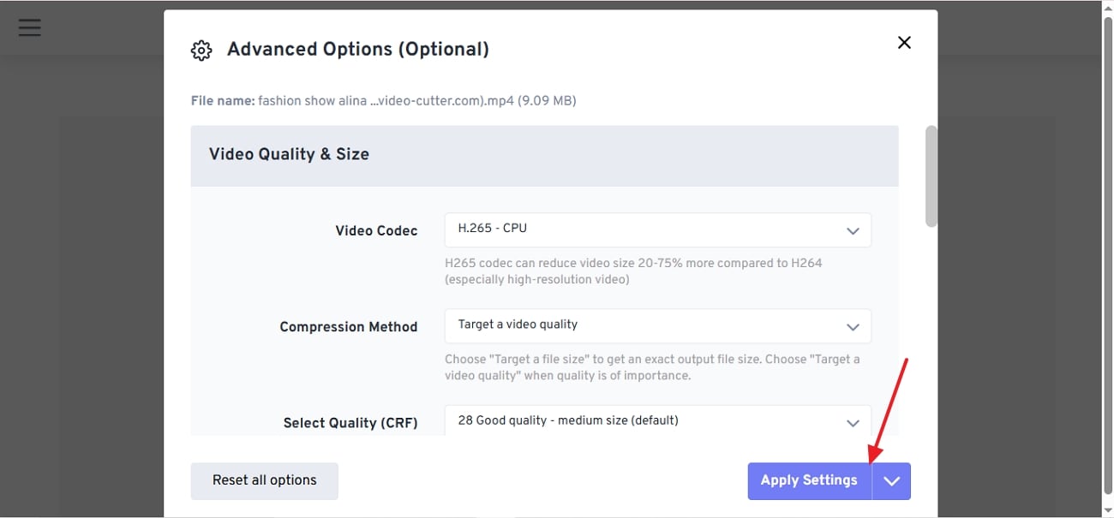Click the settings gear icon beside Advanced Options
Screen dimensions: 1114x518
click(x=201, y=50)
